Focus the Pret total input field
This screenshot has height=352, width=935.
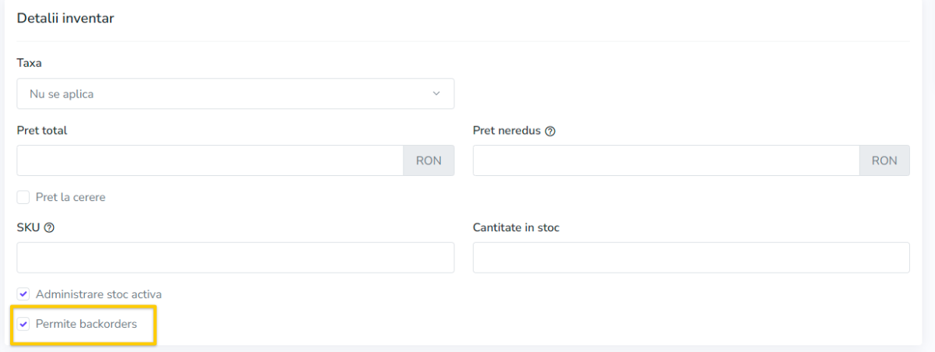pos(210,160)
